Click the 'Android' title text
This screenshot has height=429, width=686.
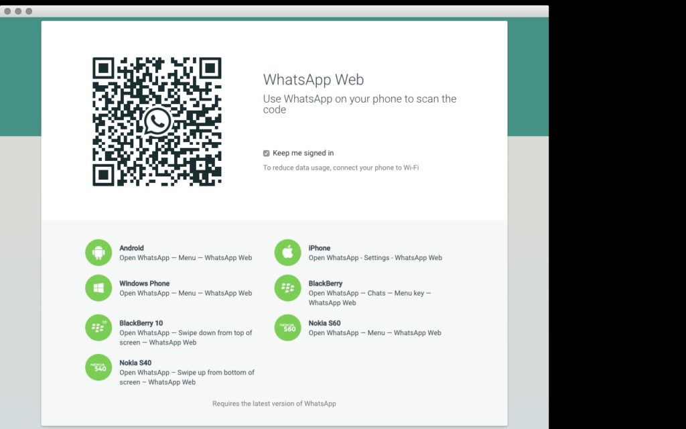point(132,248)
